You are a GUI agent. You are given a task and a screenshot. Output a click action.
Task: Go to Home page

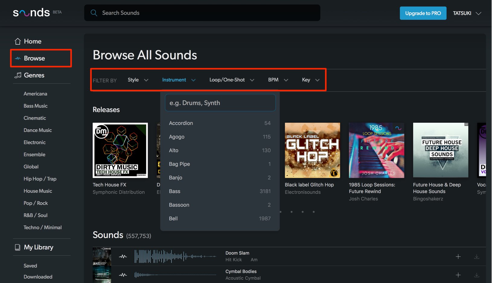pyautogui.click(x=33, y=41)
